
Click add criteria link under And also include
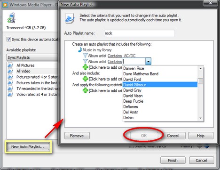(105, 79)
